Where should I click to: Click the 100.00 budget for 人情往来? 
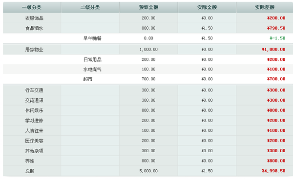tap(148, 130)
